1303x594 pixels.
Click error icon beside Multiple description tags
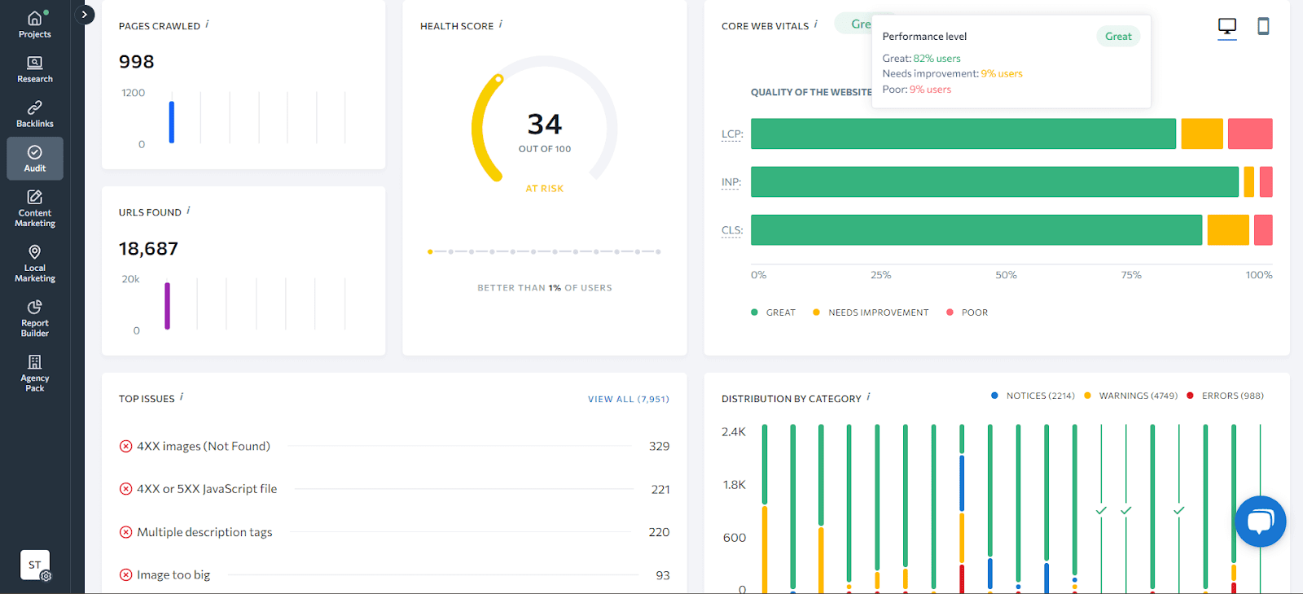pyautogui.click(x=125, y=532)
